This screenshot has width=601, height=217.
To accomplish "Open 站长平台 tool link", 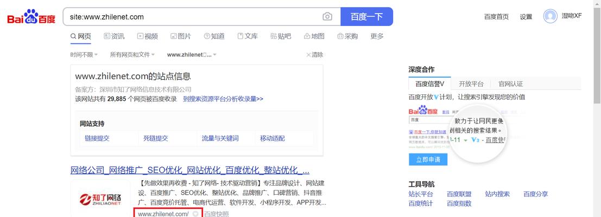I will coord(421,194).
